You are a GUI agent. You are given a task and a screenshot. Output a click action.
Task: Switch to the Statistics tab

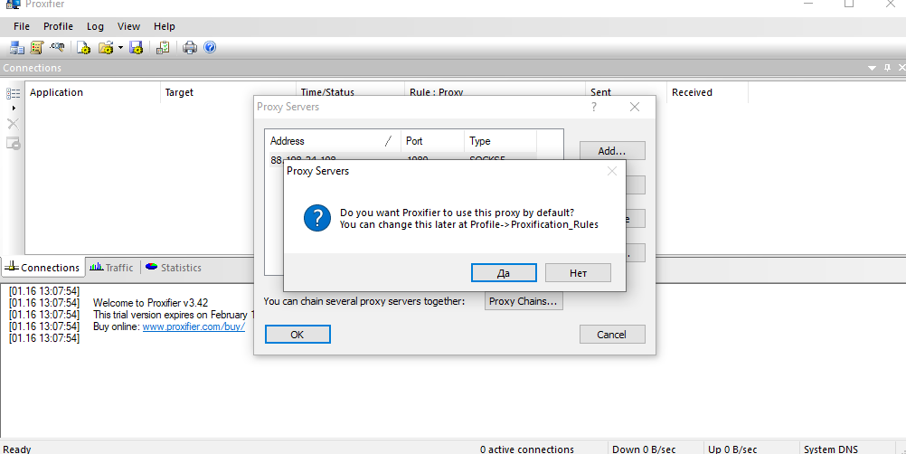pyautogui.click(x=174, y=268)
